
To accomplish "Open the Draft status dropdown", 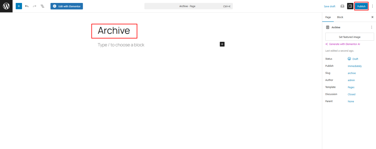I will pyautogui.click(x=353, y=59).
